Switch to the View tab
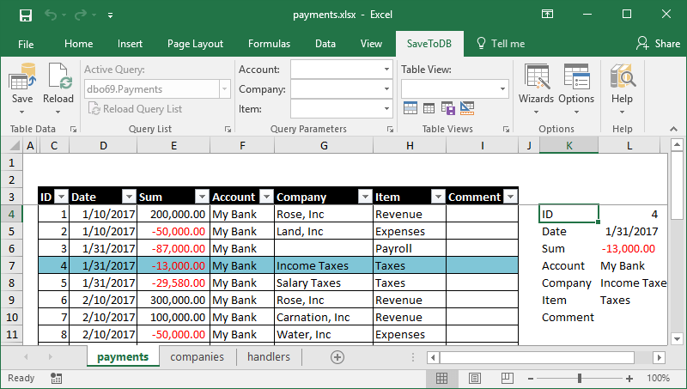The width and height of the screenshot is (687, 389). [371, 44]
